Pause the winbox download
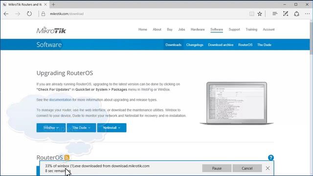The image size is (313, 176). pos(217,168)
